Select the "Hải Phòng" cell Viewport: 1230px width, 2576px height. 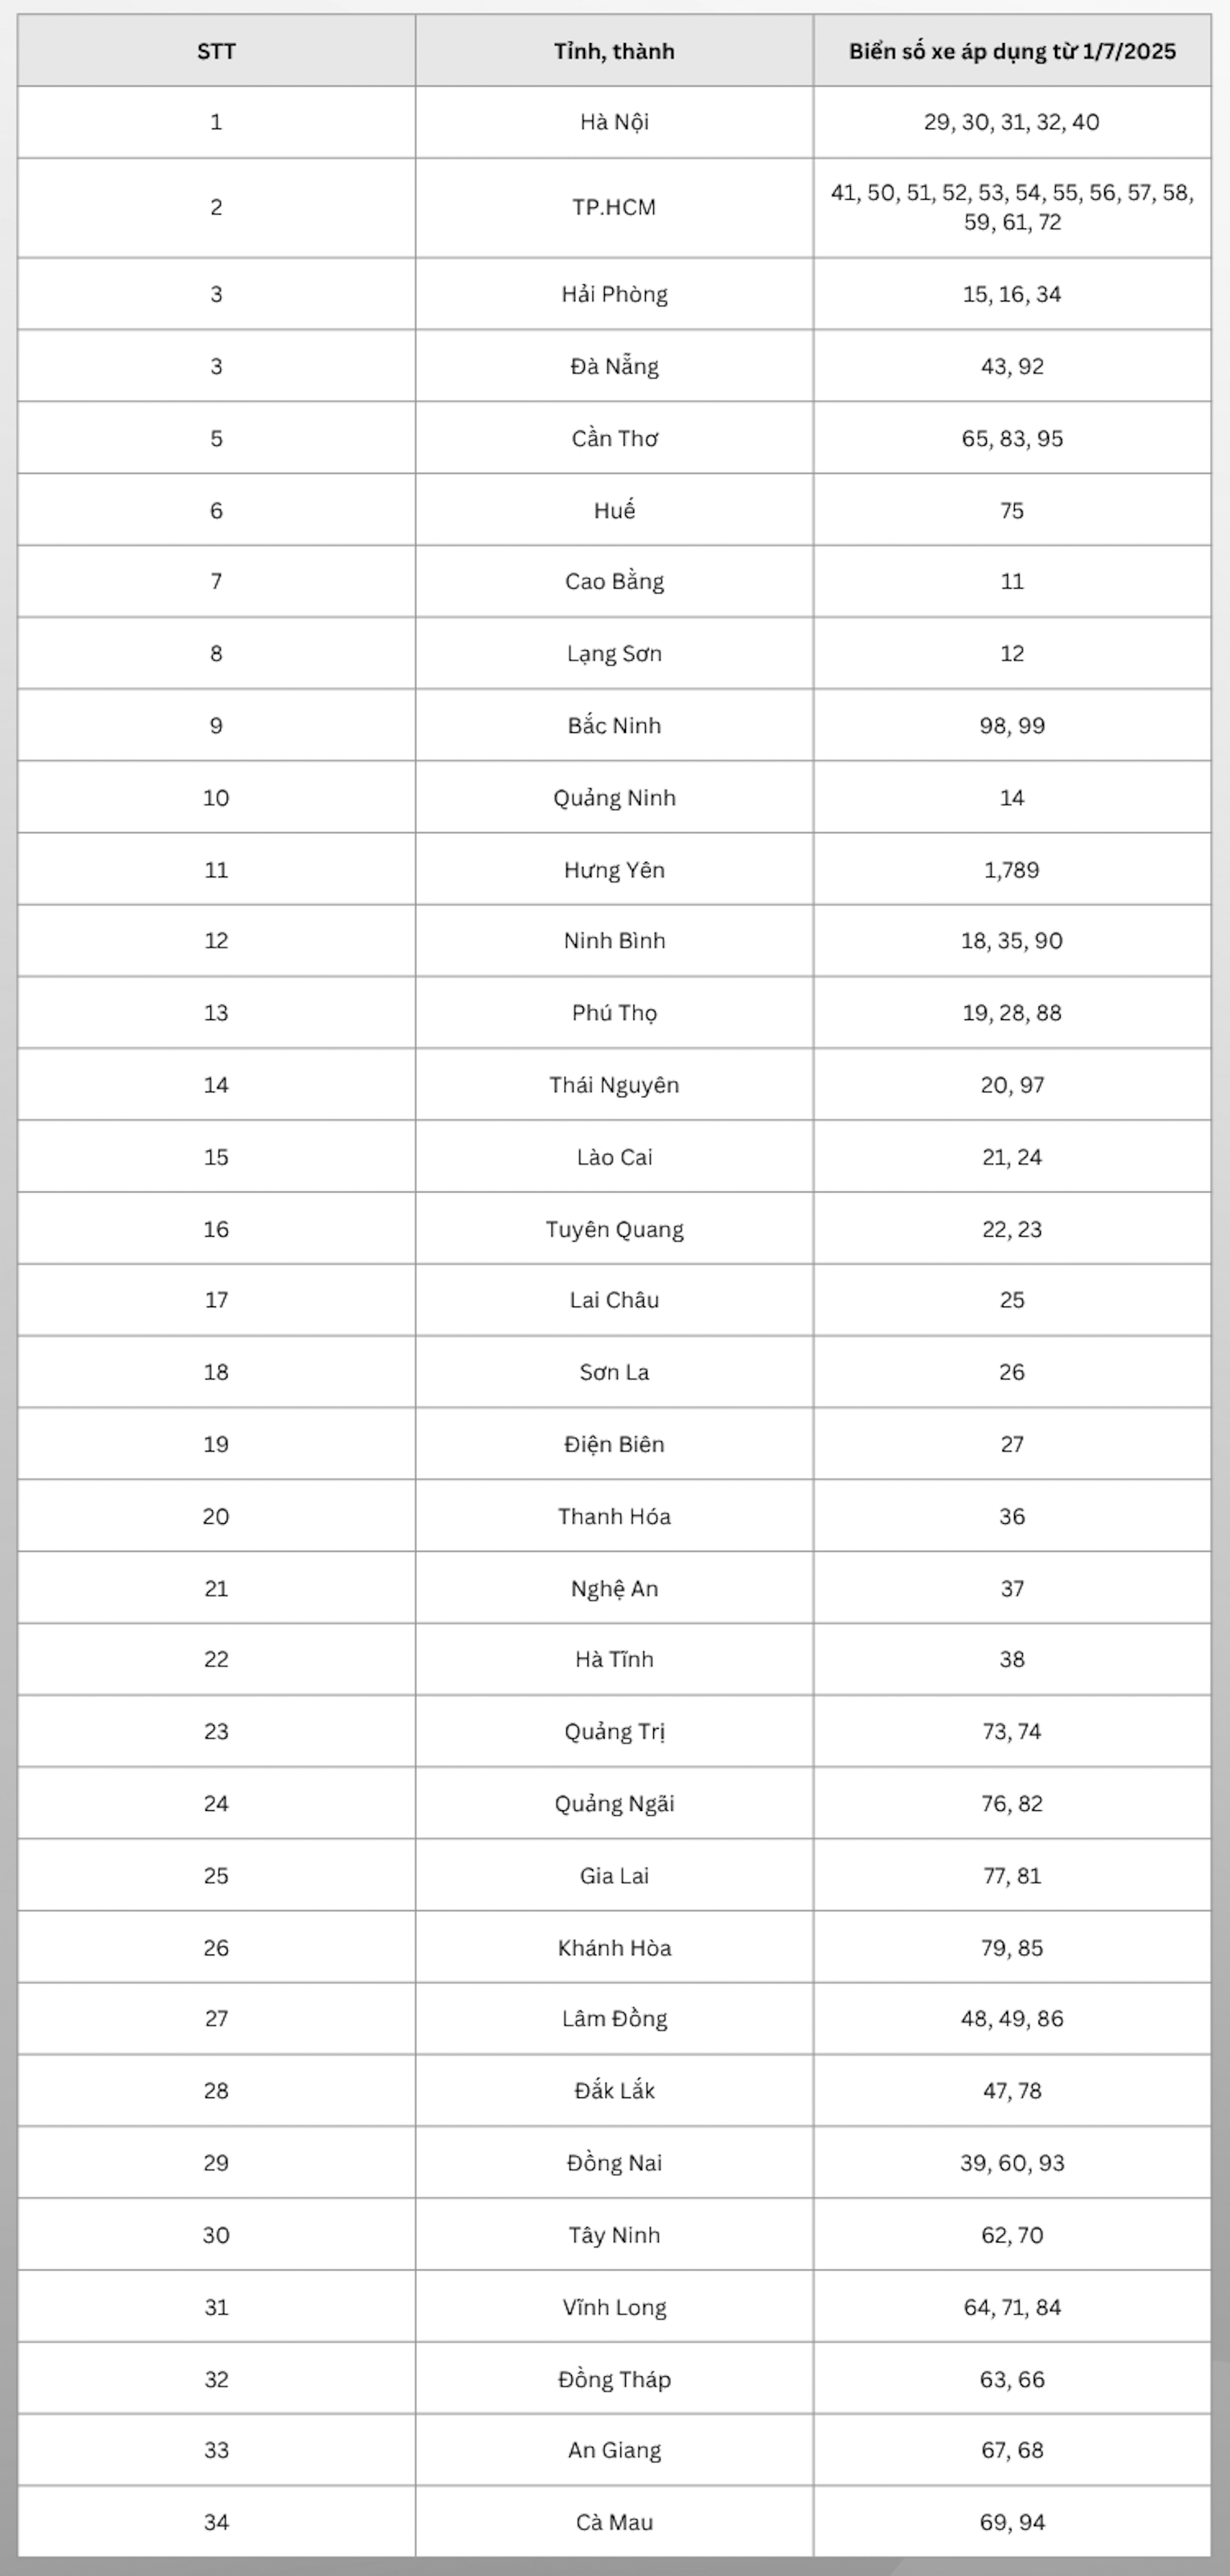tap(614, 294)
